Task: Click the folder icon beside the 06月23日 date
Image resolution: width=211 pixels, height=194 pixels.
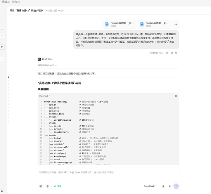Action: click(46, 10)
